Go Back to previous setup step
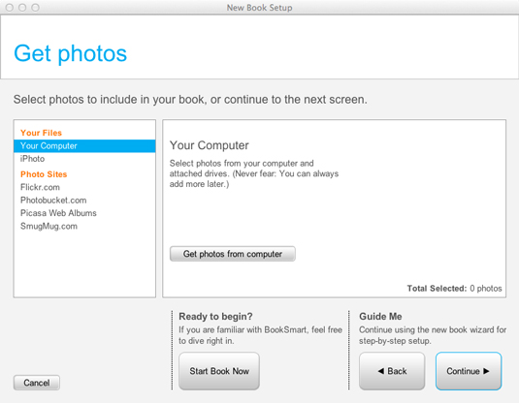 pos(392,371)
